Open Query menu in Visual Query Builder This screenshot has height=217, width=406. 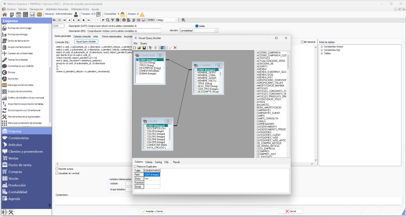point(143,43)
